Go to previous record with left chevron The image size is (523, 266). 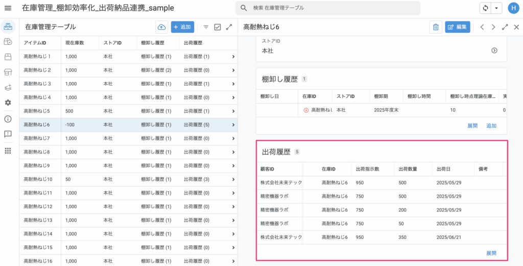click(x=482, y=28)
